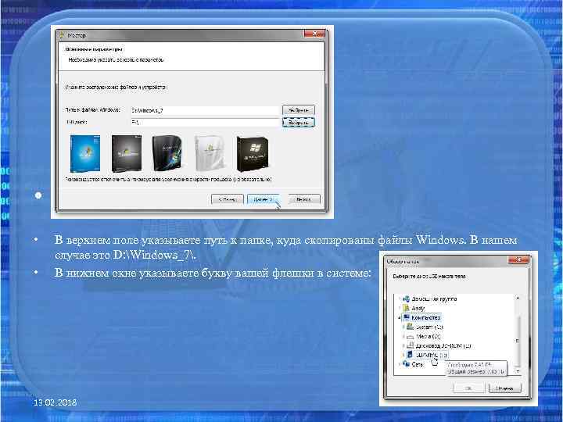Click the Windows 7 black box image
Image resolution: width=563 pixels, height=422 pixels.
(253, 154)
